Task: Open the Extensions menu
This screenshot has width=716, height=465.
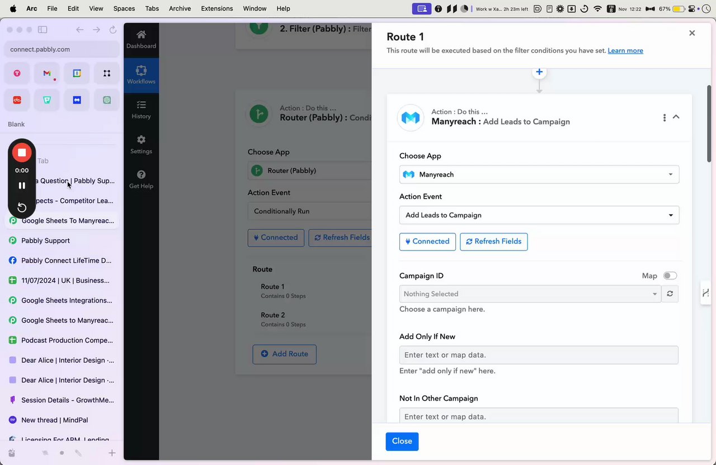Action: pyautogui.click(x=217, y=8)
